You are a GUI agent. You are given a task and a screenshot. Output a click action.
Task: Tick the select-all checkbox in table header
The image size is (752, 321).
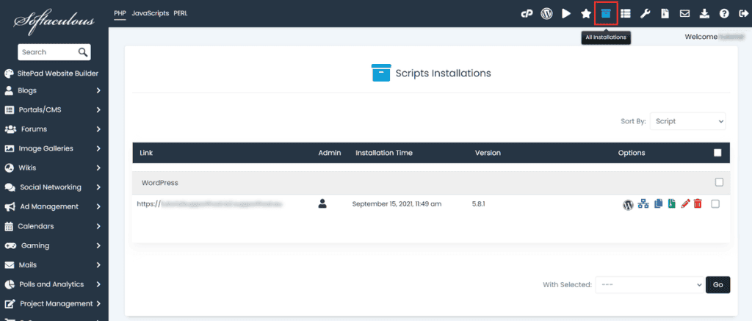[x=717, y=153]
